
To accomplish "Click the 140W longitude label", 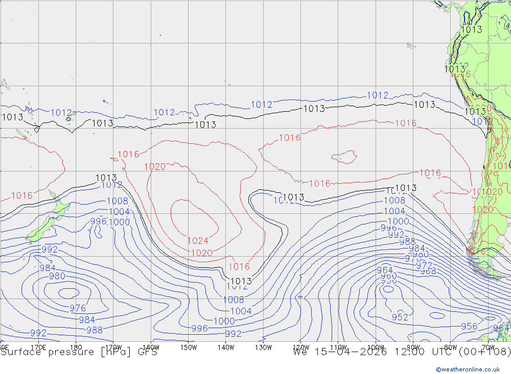I will (x=226, y=347).
